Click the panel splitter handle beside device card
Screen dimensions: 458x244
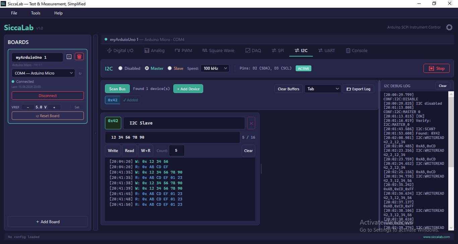click(261, 168)
